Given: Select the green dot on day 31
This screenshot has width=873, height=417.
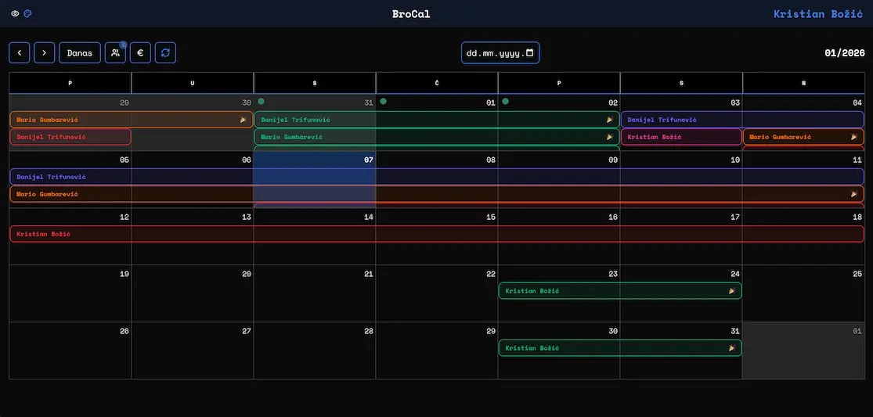Looking at the screenshot, I should click(262, 101).
